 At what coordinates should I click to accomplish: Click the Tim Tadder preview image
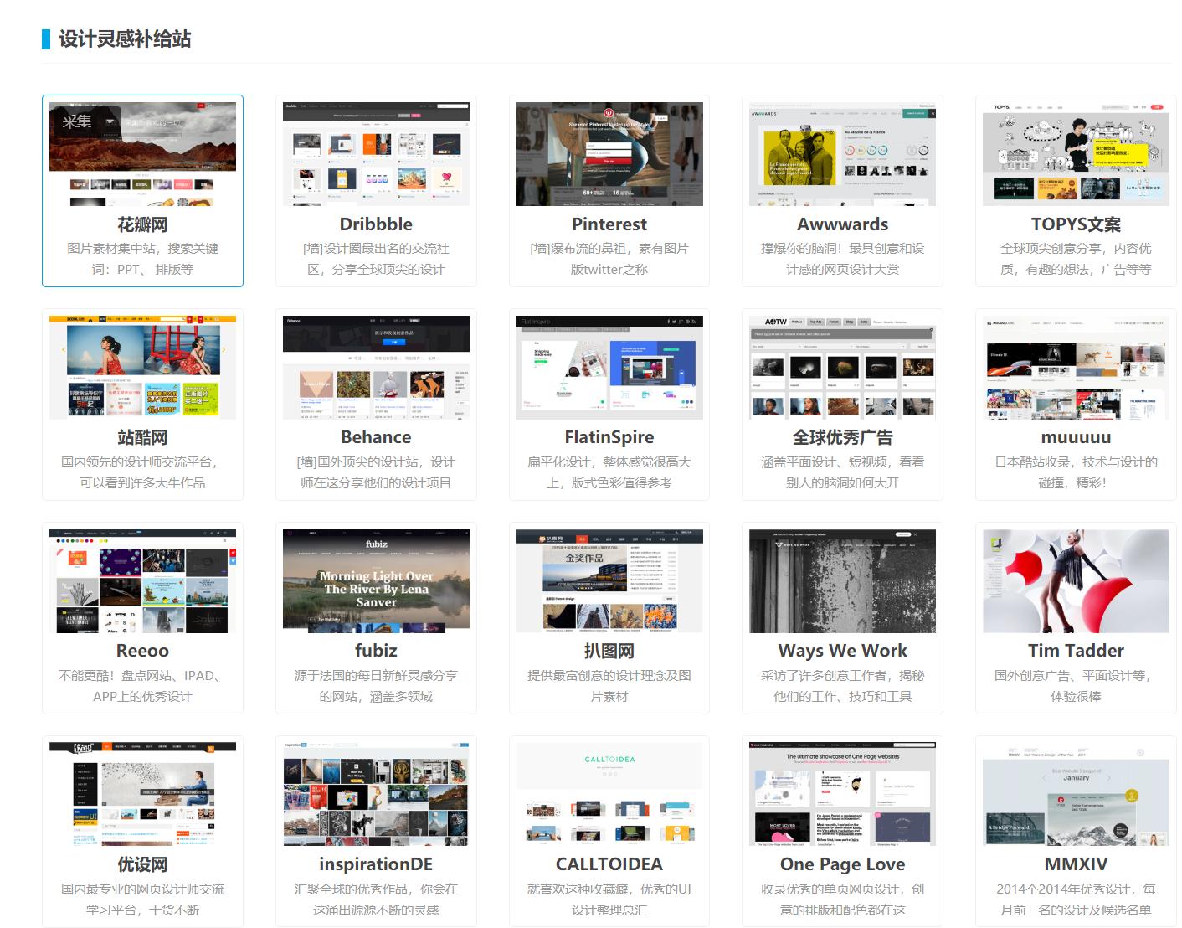[1076, 581]
